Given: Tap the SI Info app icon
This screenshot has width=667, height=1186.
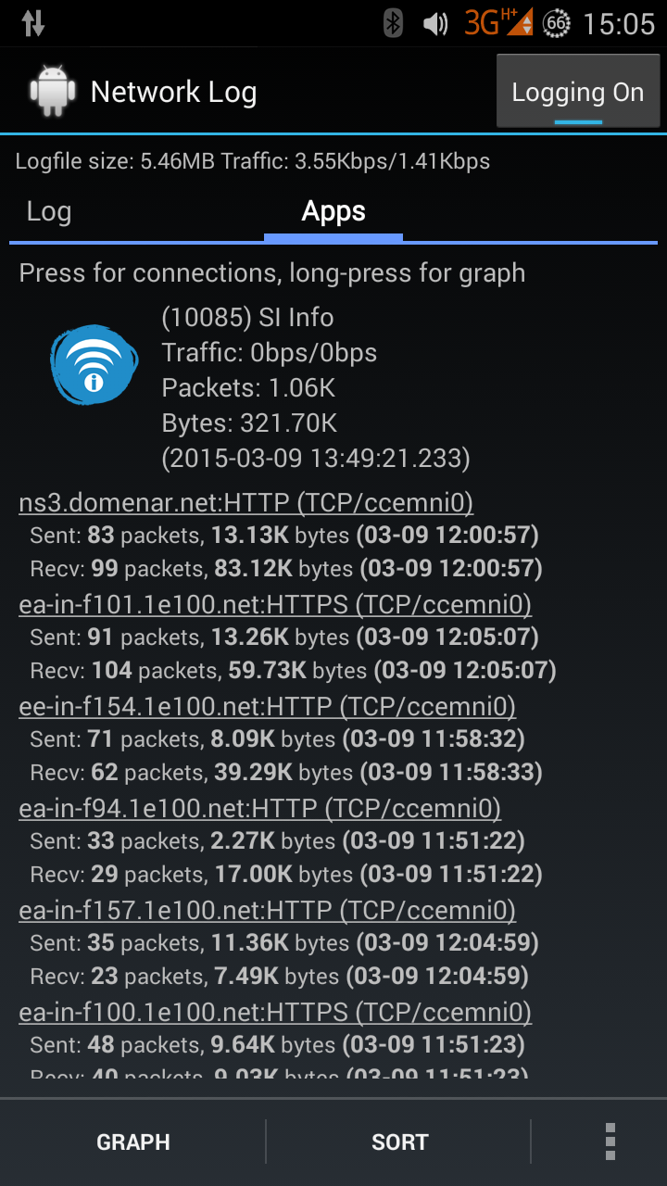Looking at the screenshot, I should 93,364.
